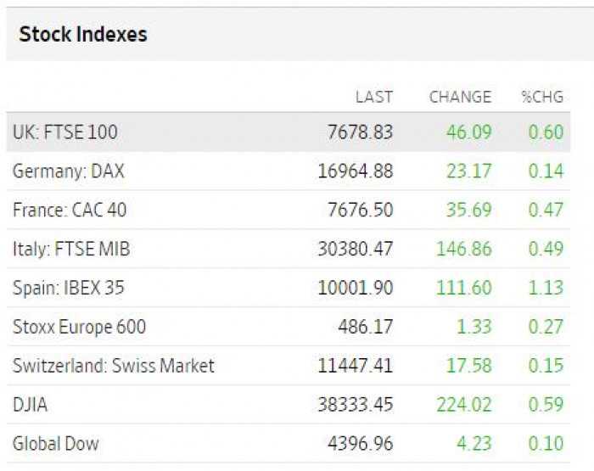The height and width of the screenshot is (471, 594).
Task: Click the %CHG column header
Action: 542,97
